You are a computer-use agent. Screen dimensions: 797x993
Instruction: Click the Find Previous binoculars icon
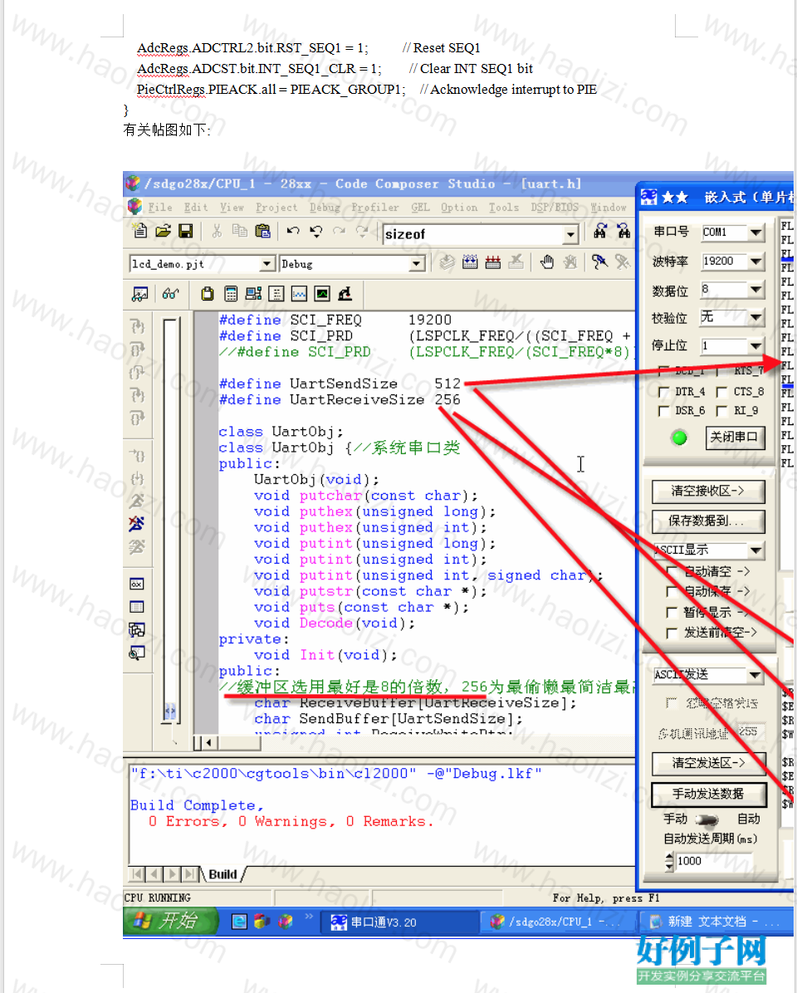point(623,231)
